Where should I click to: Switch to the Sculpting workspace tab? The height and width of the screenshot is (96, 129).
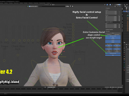click(6, 3)
